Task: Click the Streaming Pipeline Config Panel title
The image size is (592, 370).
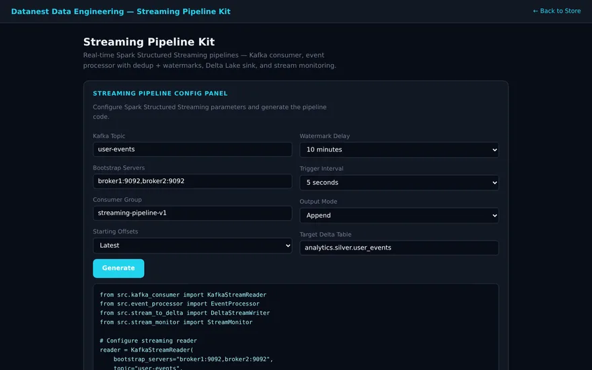Action: tap(160, 94)
